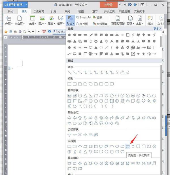
Task: Select the right arrow in 箭头总汇
Action: pyautogui.click(x=69, y=118)
